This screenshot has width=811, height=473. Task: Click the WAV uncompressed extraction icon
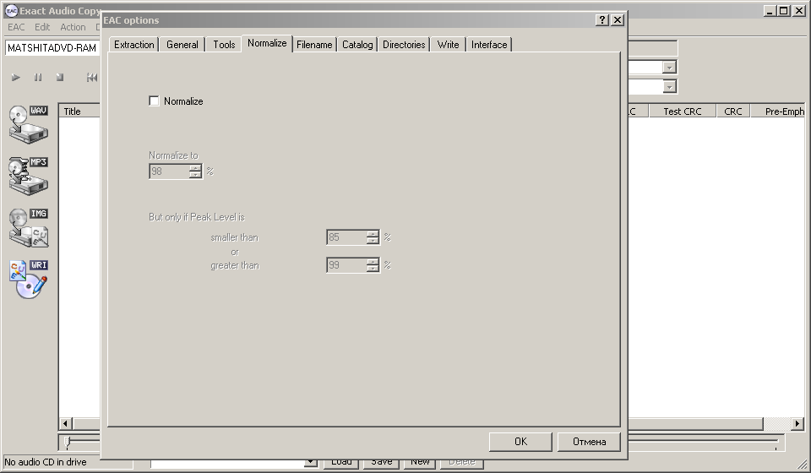[28, 123]
